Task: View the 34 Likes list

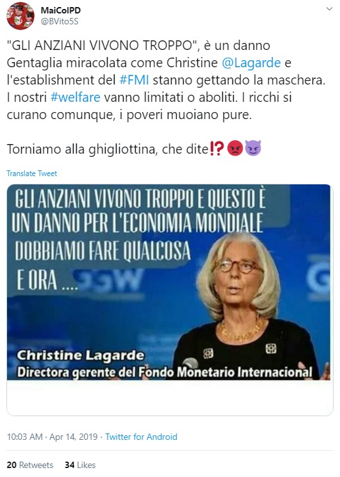Action: coord(80,465)
